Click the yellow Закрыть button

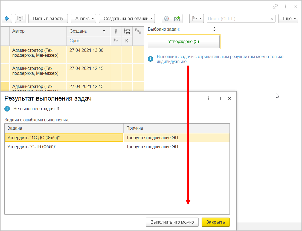click(216, 222)
